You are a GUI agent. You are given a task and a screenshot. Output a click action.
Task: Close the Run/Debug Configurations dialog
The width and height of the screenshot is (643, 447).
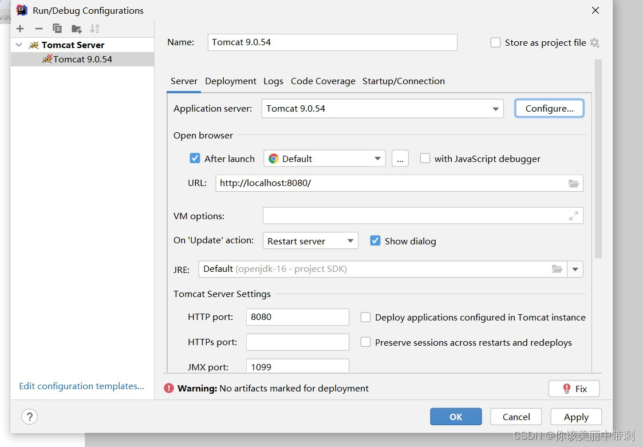click(595, 10)
